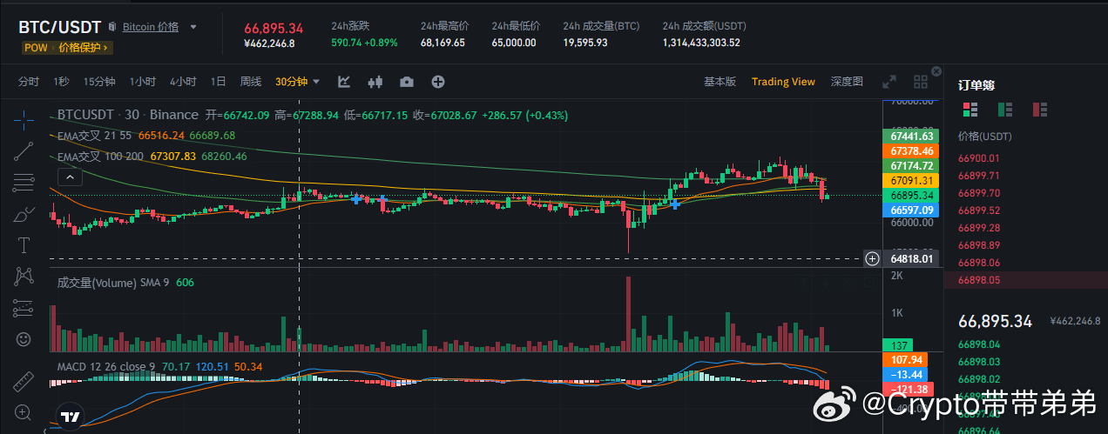Open the Bitcoin 价格 link
Image resolution: width=1108 pixels, height=434 pixels.
(151, 27)
